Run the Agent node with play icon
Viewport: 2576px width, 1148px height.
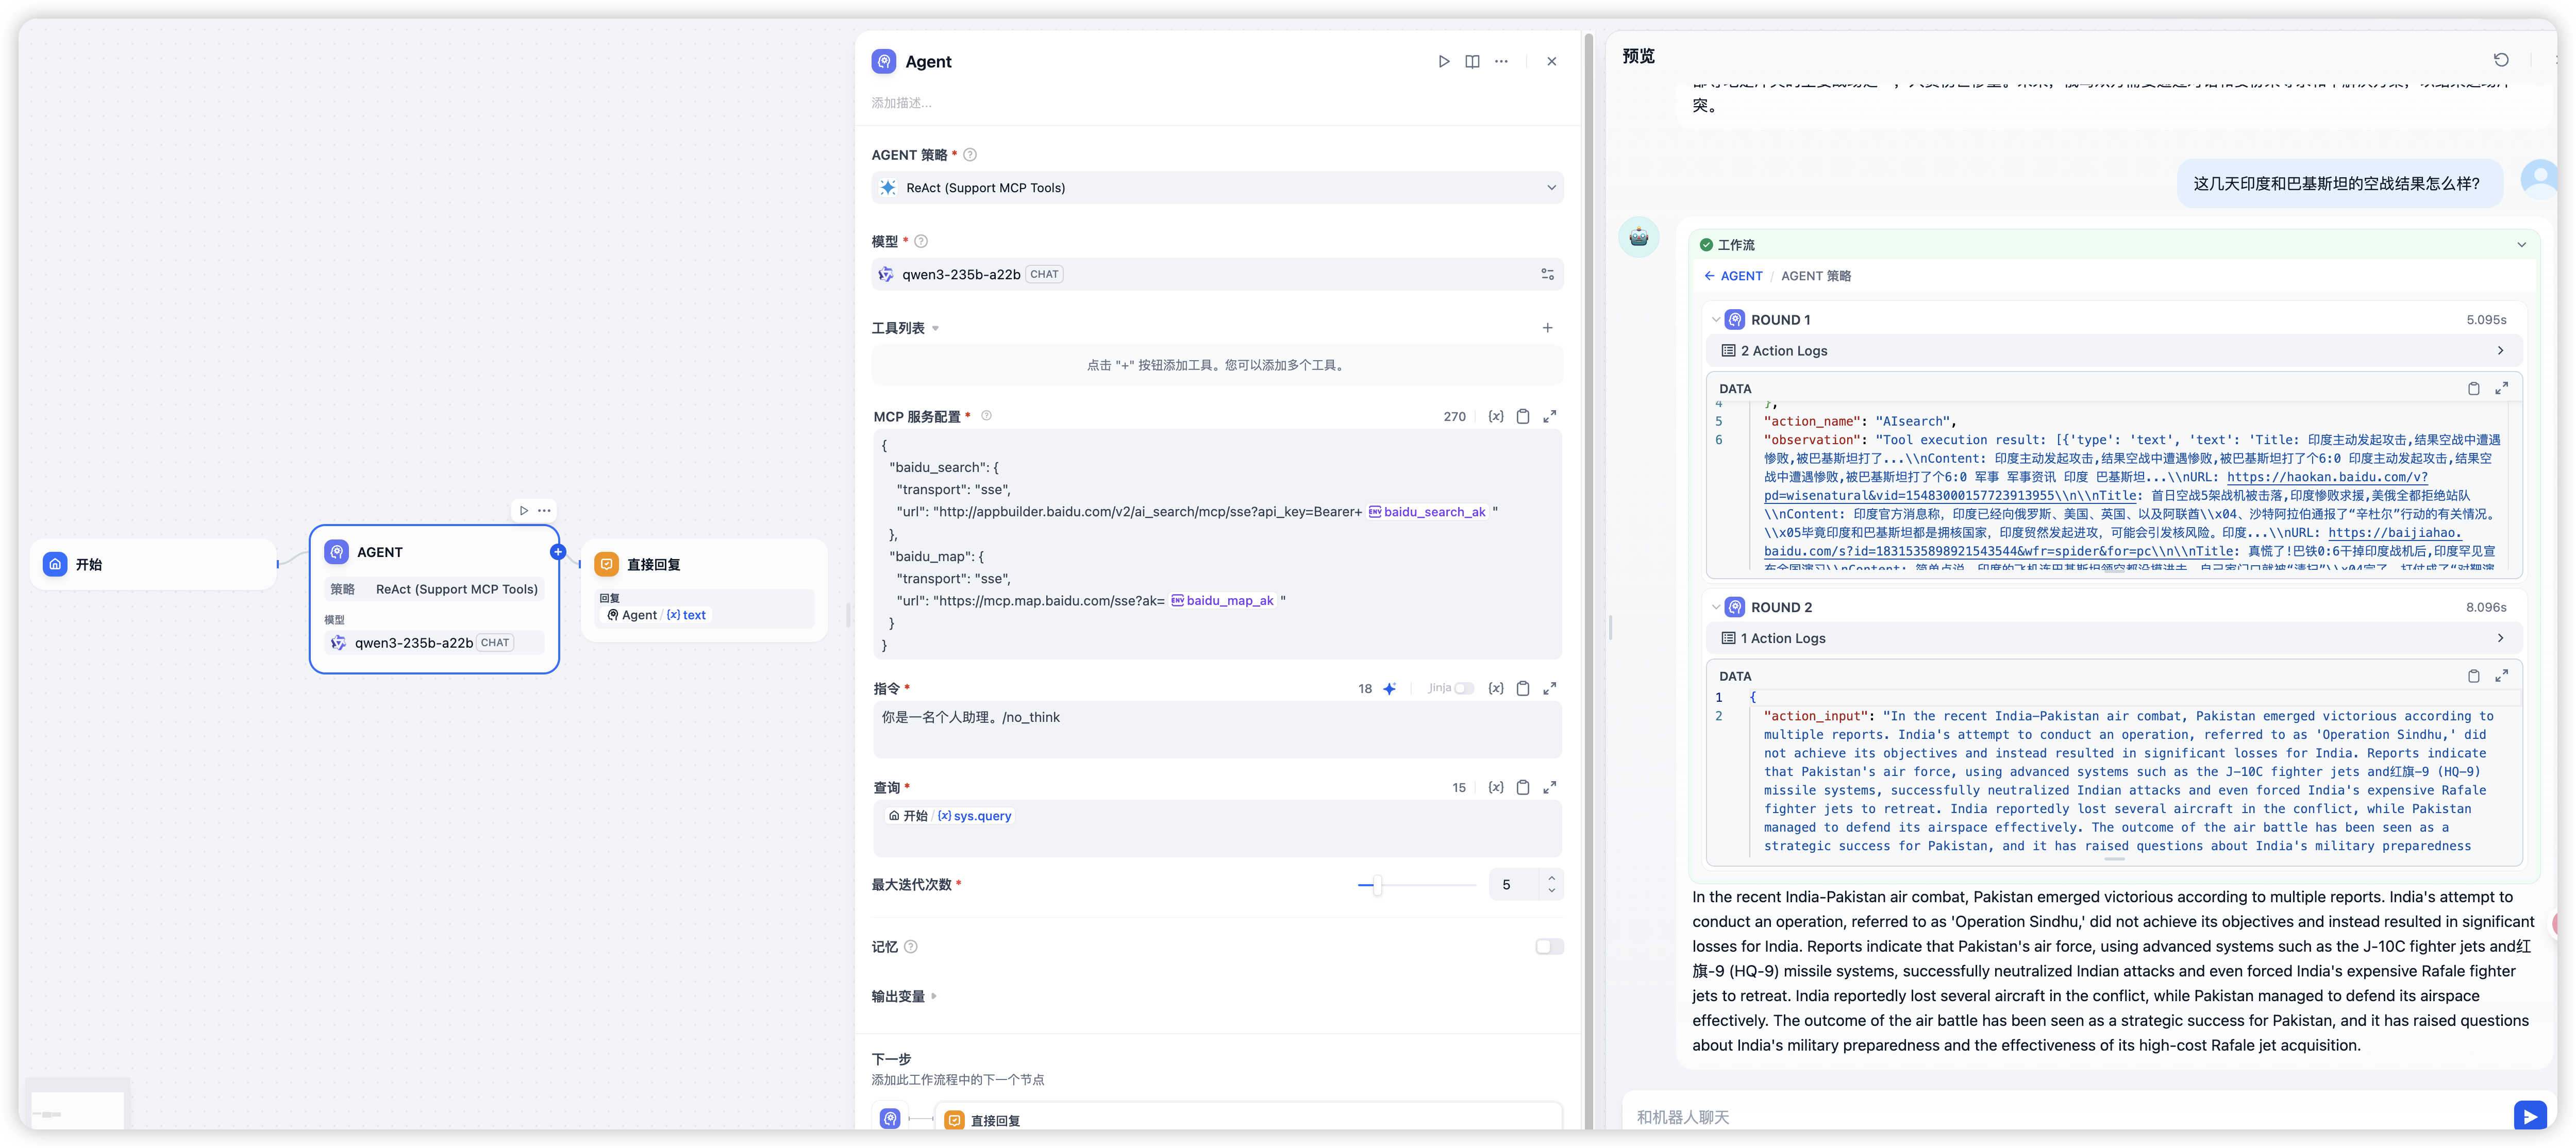1443,61
